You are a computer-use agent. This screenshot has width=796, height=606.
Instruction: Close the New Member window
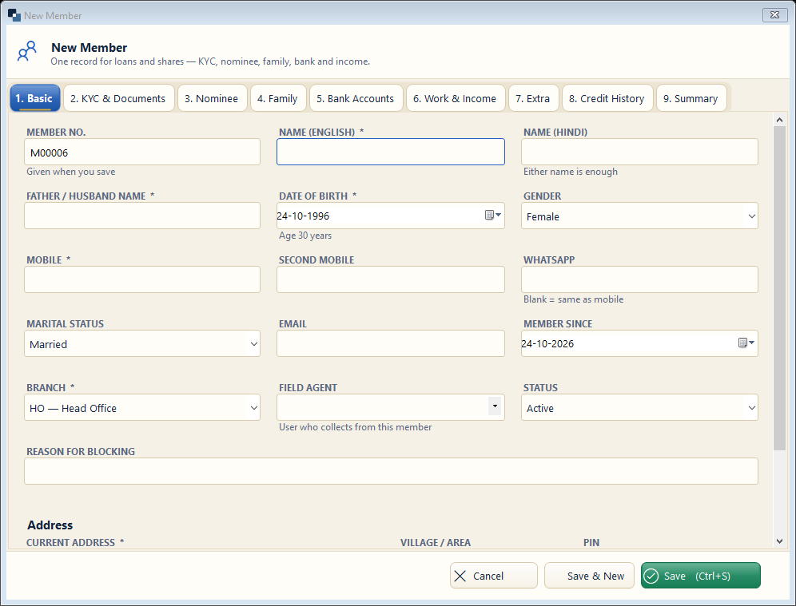[774, 15]
